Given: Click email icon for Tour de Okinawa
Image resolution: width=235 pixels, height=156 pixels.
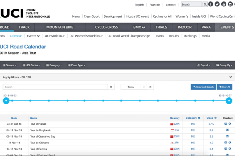Looking at the screenshot, I should coord(226,143).
